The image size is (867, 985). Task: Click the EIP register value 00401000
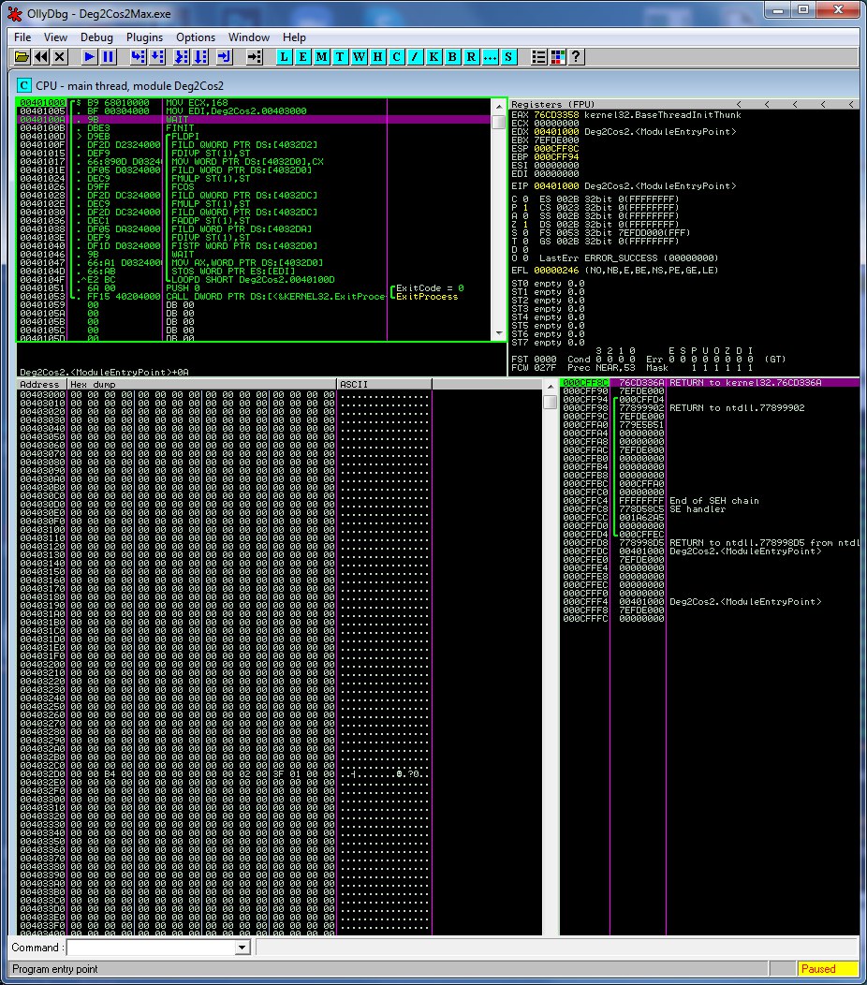click(x=556, y=186)
